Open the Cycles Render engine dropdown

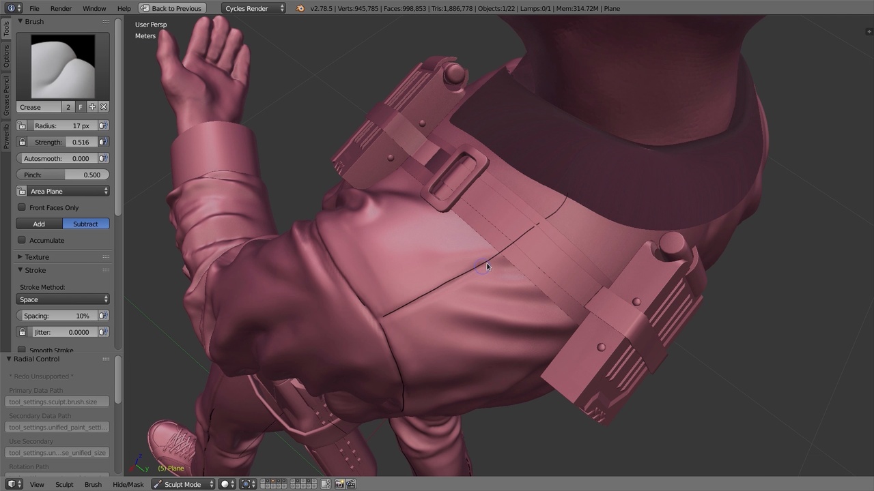click(254, 8)
